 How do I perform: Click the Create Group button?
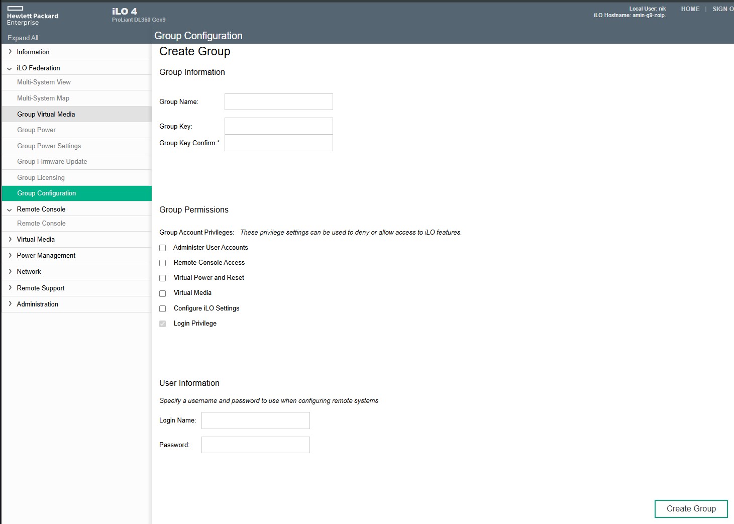point(691,509)
